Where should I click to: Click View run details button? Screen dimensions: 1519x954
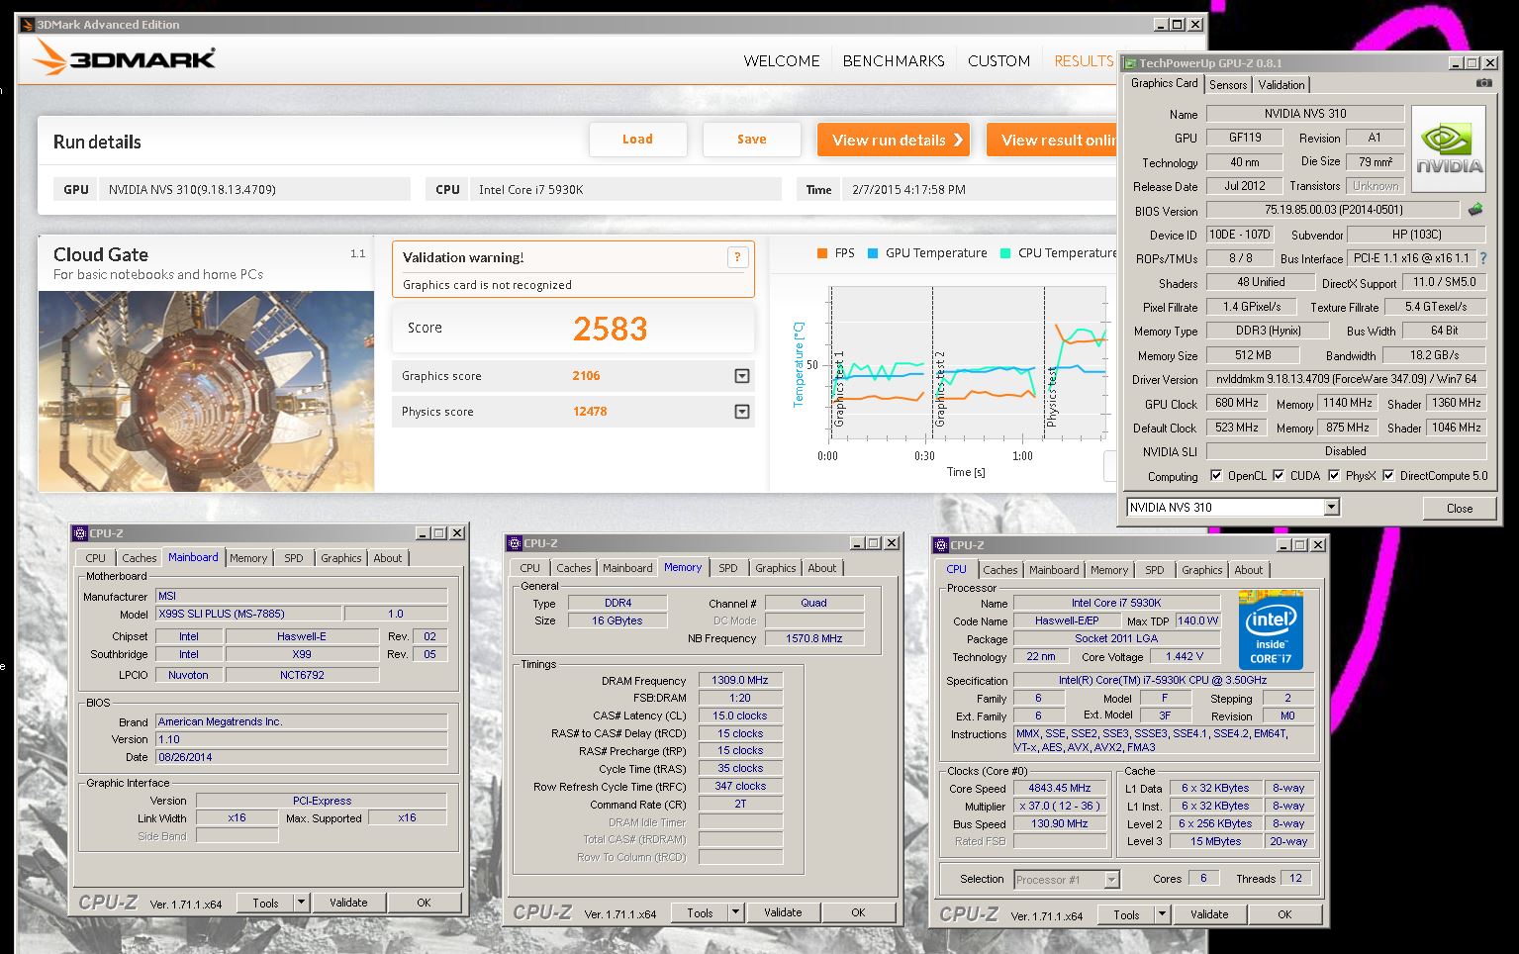coord(894,140)
